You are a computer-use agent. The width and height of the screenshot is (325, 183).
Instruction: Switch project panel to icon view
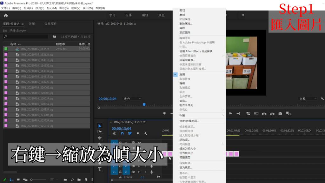click(x=18, y=180)
